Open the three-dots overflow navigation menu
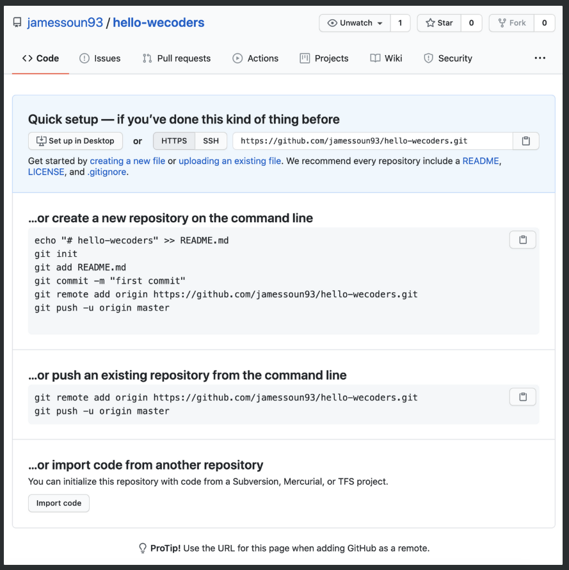The image size is (569, 570). coord(540,58)
